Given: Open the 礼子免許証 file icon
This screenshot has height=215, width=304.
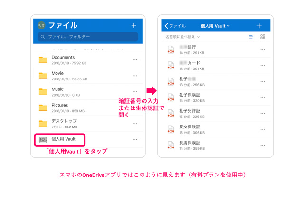Looking at the screenshot, I should pos(171,113).
